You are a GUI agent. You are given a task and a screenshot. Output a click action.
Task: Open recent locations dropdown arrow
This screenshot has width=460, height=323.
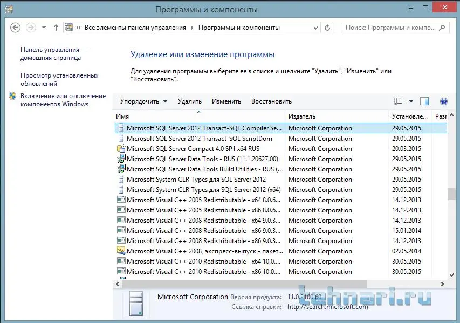(x=44, y=28)
